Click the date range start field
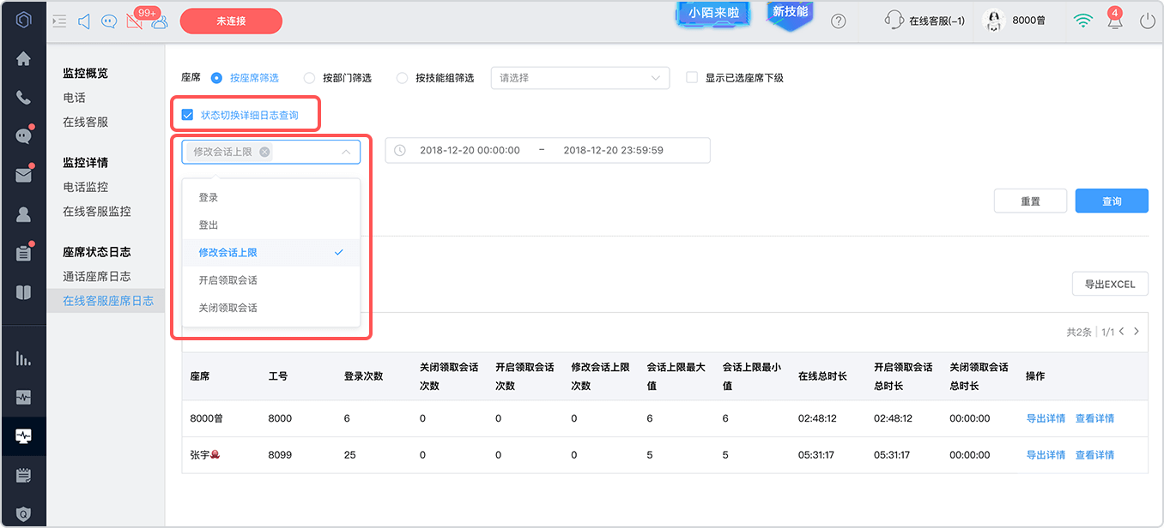The width and height of the screenshot is (1164, 528). (x=470, y=150)
